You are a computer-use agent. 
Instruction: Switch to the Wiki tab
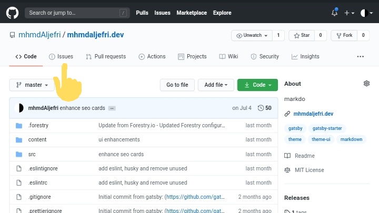(228, 56)
